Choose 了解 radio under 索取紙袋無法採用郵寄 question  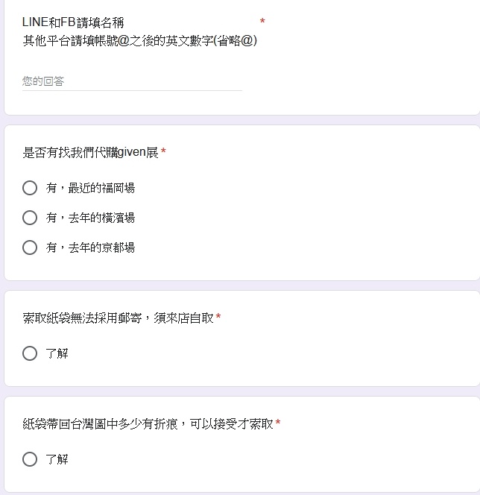click(30, 353)
